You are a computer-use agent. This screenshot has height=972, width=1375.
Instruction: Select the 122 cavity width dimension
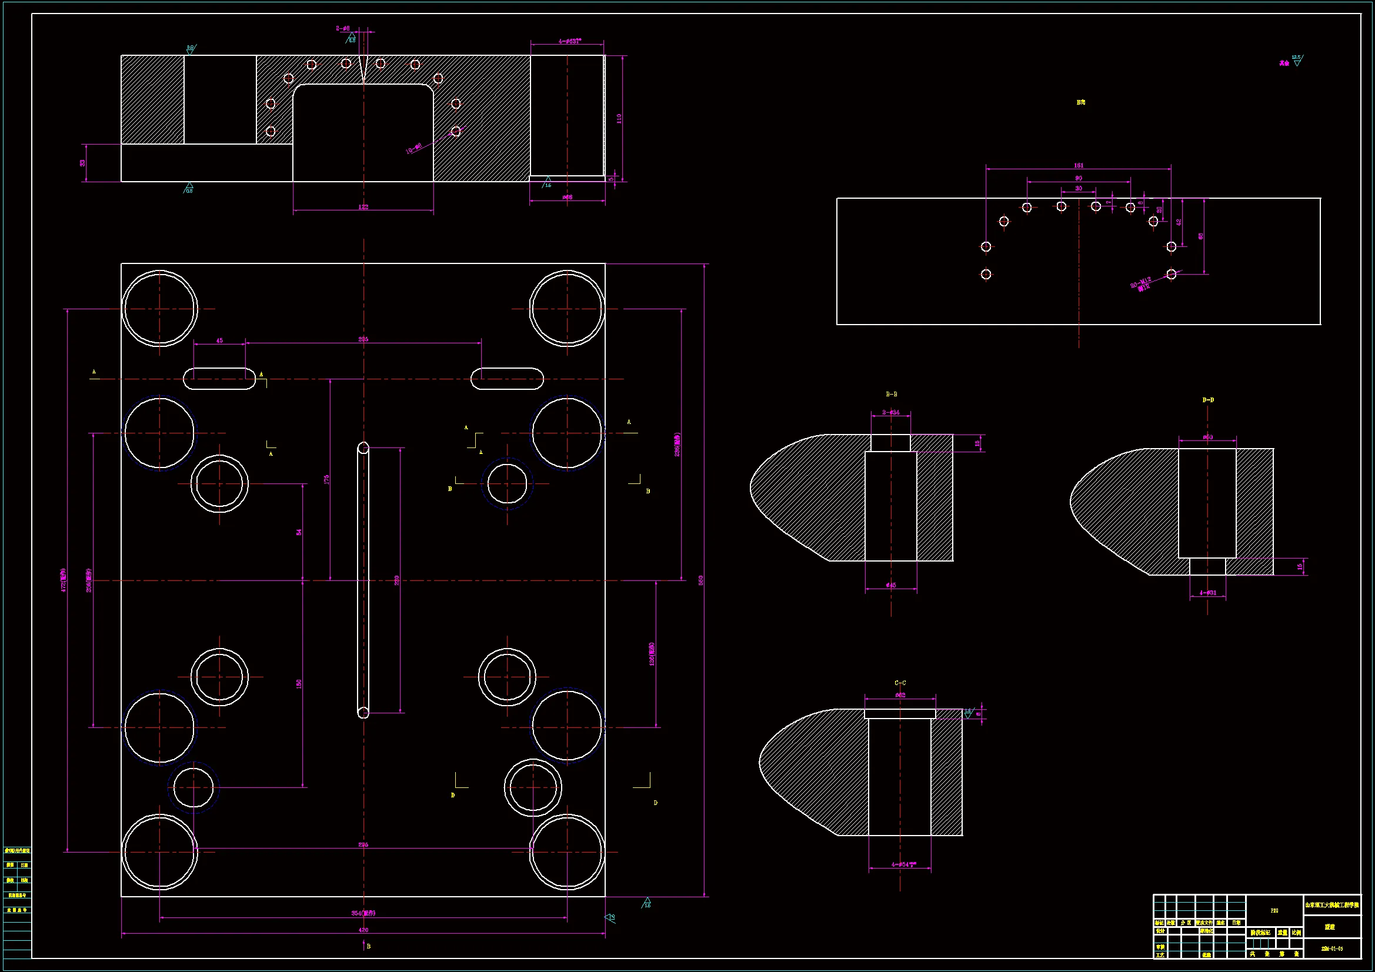pyautogui.click(x=363, y=206)
